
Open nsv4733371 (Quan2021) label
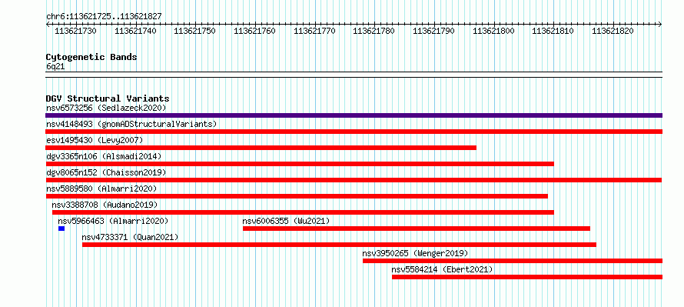point(130,237)
